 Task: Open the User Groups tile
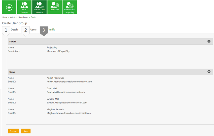point(24,7)
